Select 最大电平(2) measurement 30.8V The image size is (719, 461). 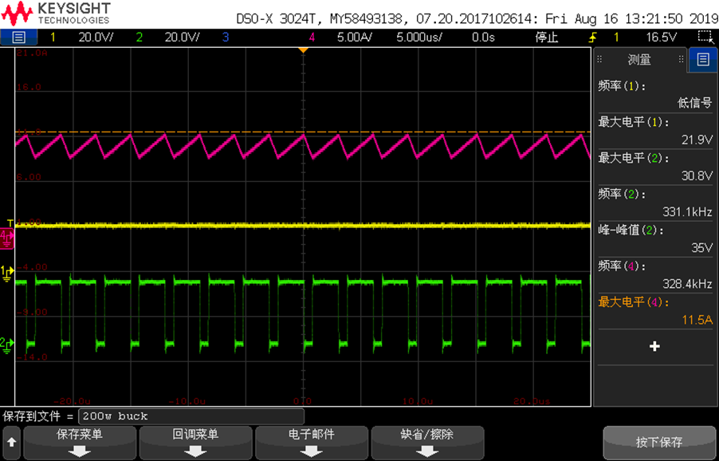pyautogui.click(x=655, y=167)
